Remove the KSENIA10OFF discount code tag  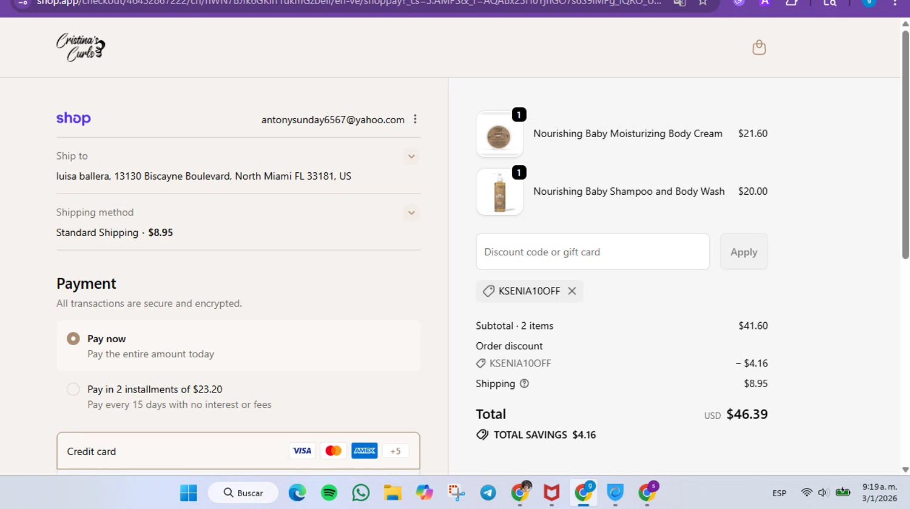[571, 291]
